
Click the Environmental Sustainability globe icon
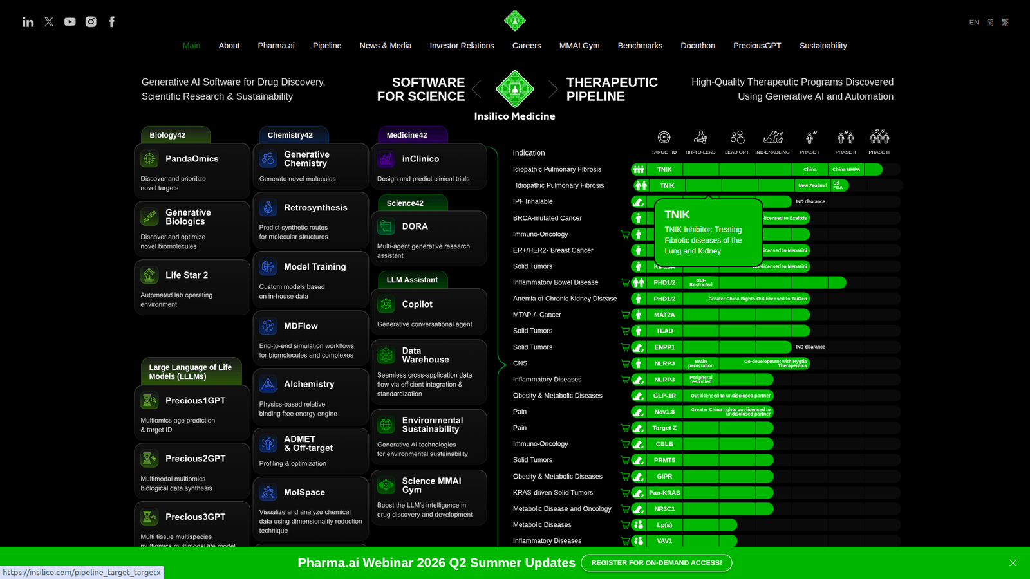[386, 425]
